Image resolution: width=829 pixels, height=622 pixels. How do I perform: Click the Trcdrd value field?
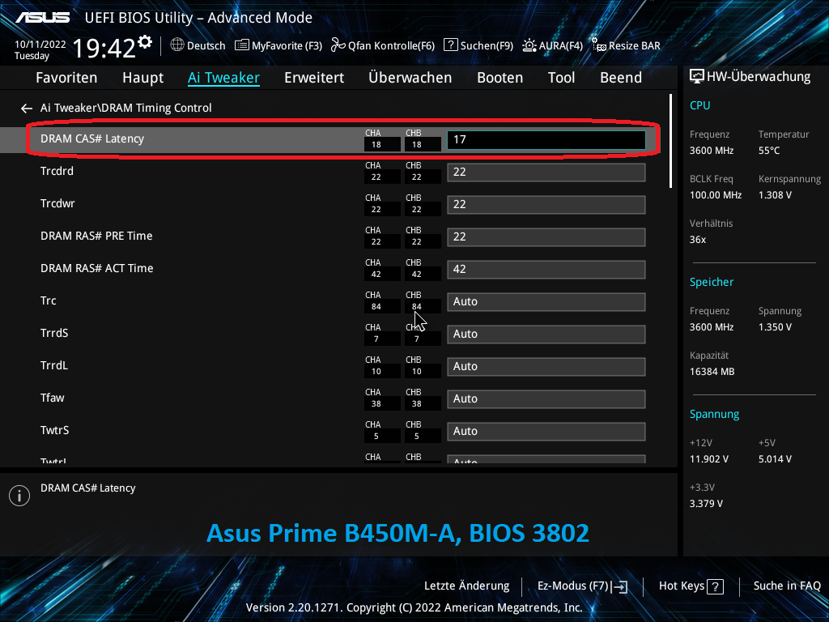(546, 173)
